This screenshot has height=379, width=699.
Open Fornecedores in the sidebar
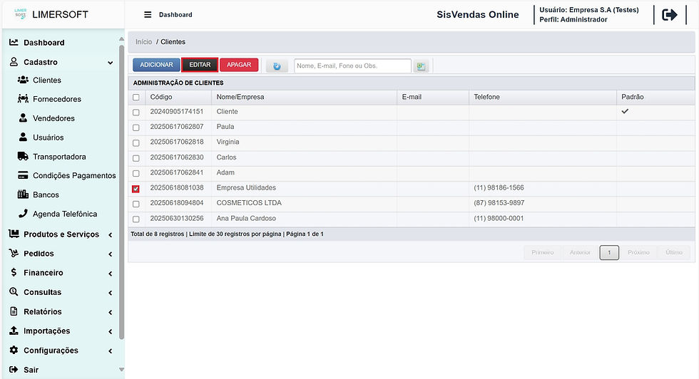(x=56, y=99)
